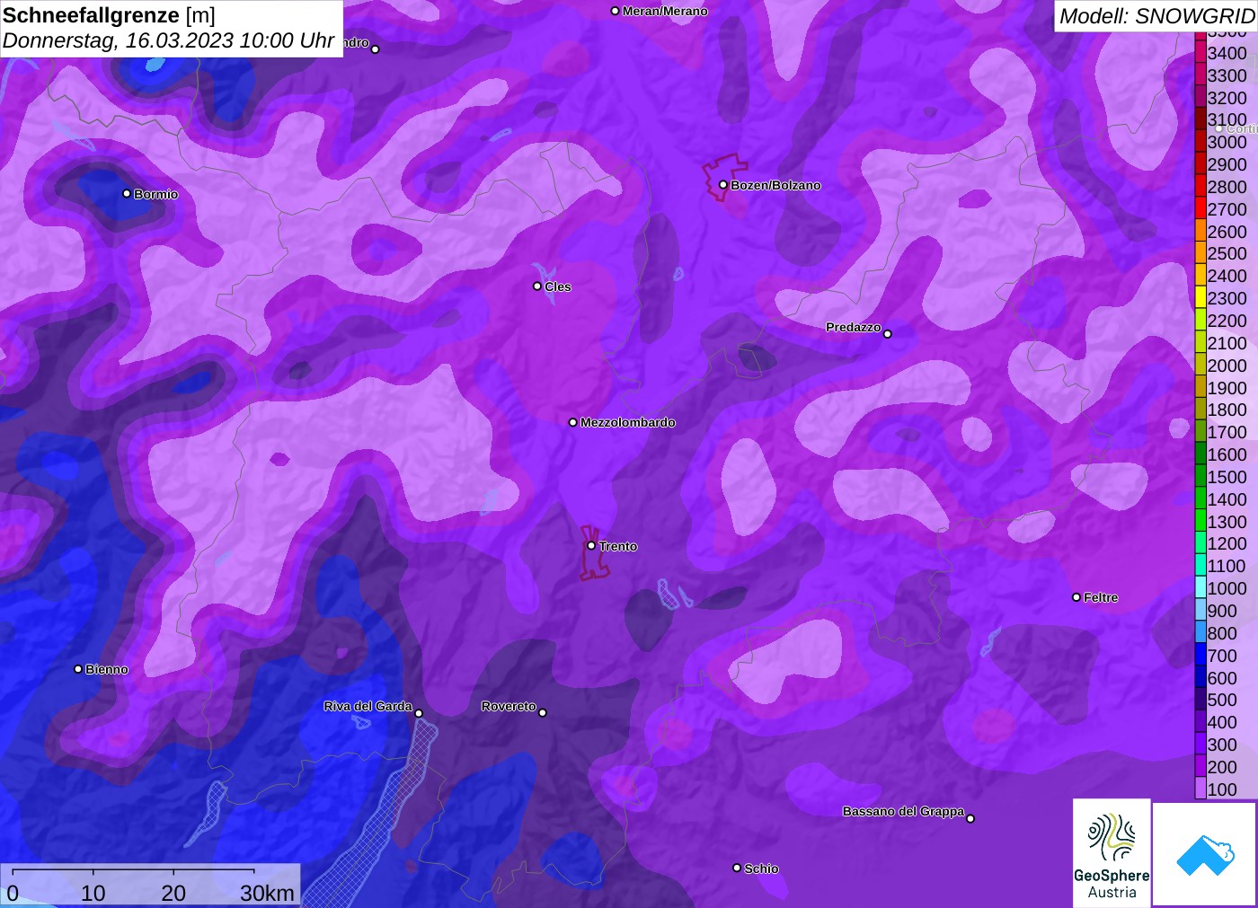Click the "Schneefallgrenze [m]" title

109,15
